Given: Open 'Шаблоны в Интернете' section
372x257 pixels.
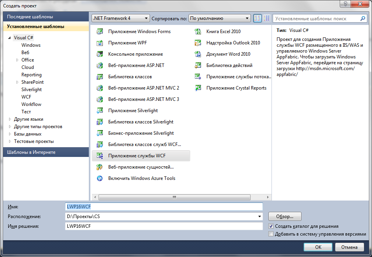Looking at the screenshot, I should point(46,152).
